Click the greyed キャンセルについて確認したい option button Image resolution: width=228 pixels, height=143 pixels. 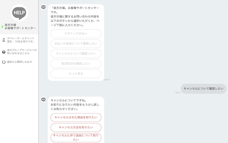(76, 54)
